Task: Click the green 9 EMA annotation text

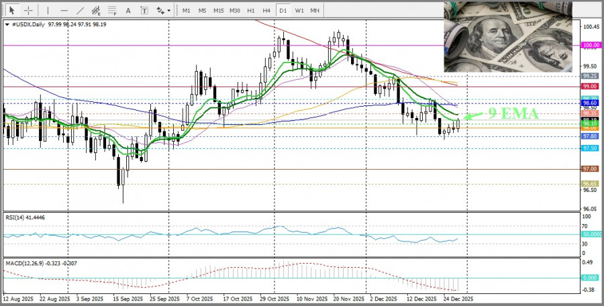Action: (513, 113)
